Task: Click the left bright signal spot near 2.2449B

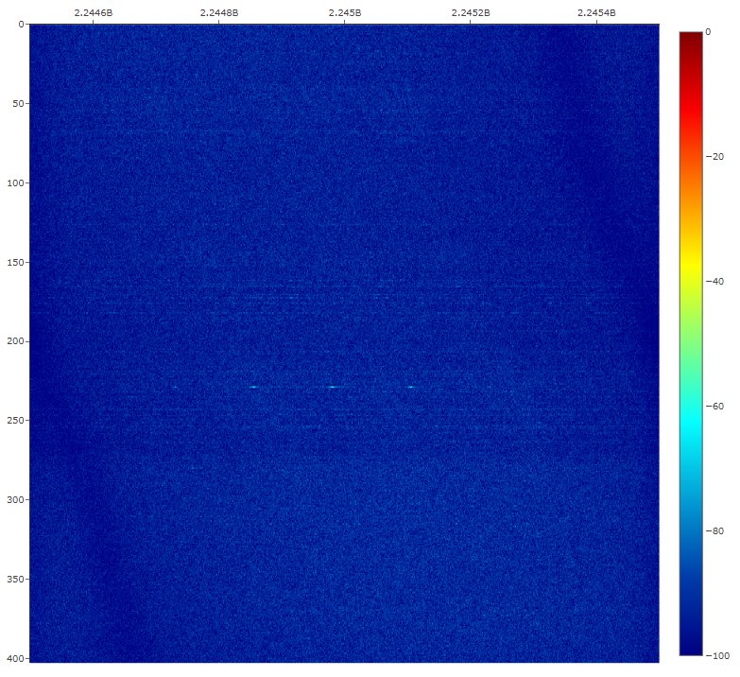Action: pyautogui.click(x=254, y=387)
